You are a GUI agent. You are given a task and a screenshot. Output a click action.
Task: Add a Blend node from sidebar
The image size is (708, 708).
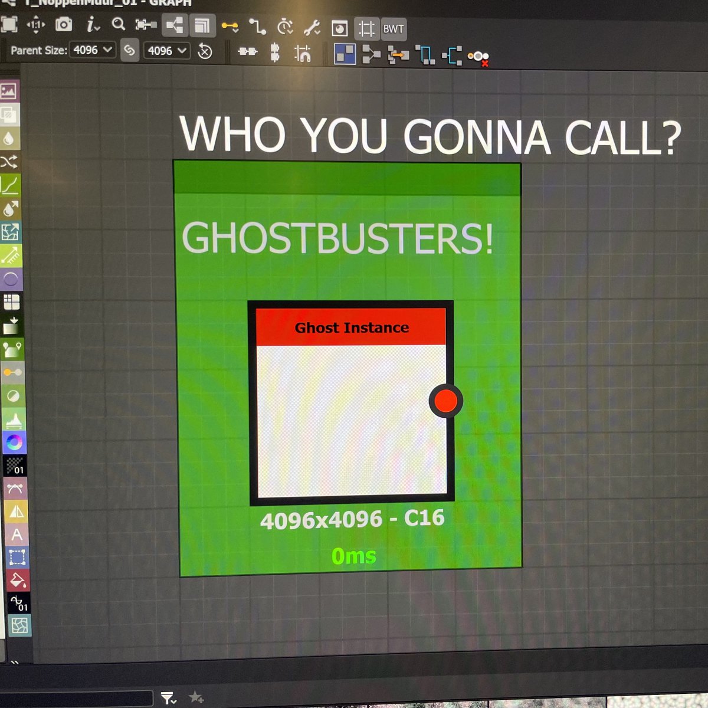[x=9, y=114]
